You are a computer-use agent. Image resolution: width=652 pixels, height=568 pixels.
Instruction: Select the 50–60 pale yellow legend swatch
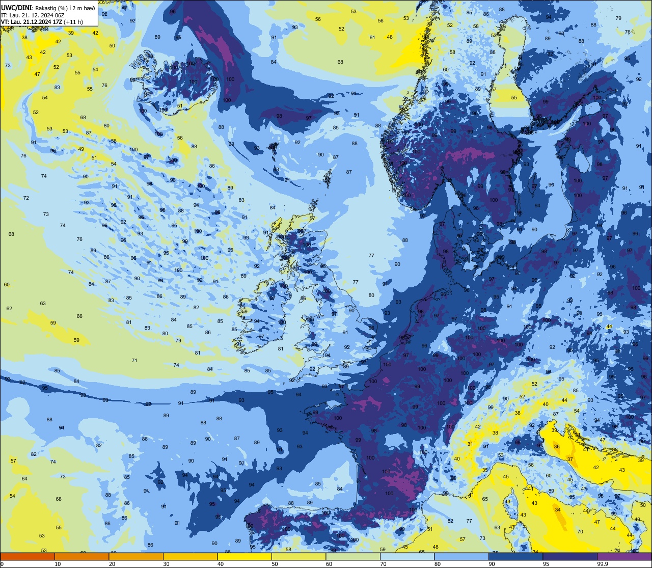(298, 556)
